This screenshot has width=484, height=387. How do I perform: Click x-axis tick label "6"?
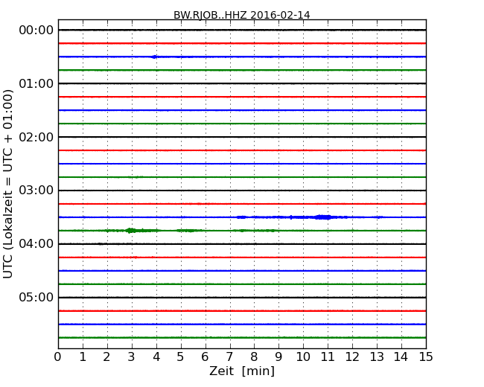click(x=205, y=356)
